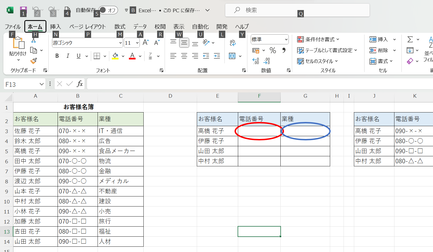Image resolution: width=433 pixels, height=252 pixels.
Task: Click the New document icon in quick access
Action: coord(67,10)
